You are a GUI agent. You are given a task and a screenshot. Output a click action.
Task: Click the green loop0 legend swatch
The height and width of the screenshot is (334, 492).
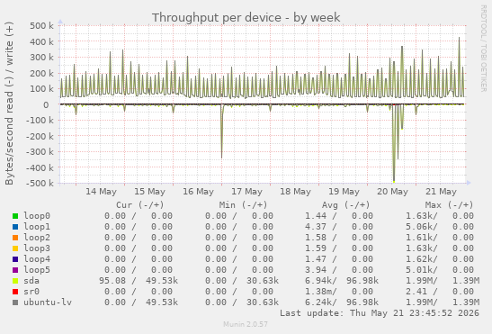pos(15,216)
